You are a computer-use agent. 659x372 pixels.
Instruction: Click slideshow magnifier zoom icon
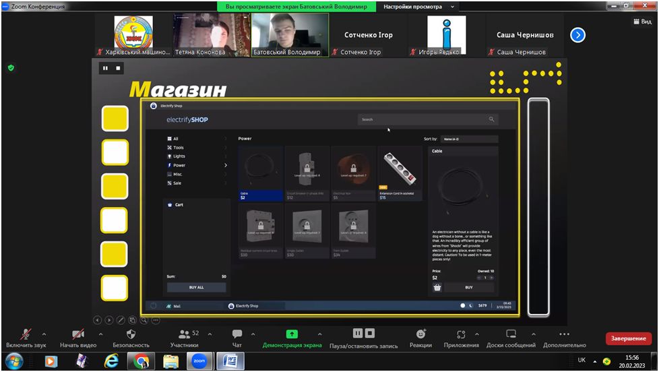(144, 320)
